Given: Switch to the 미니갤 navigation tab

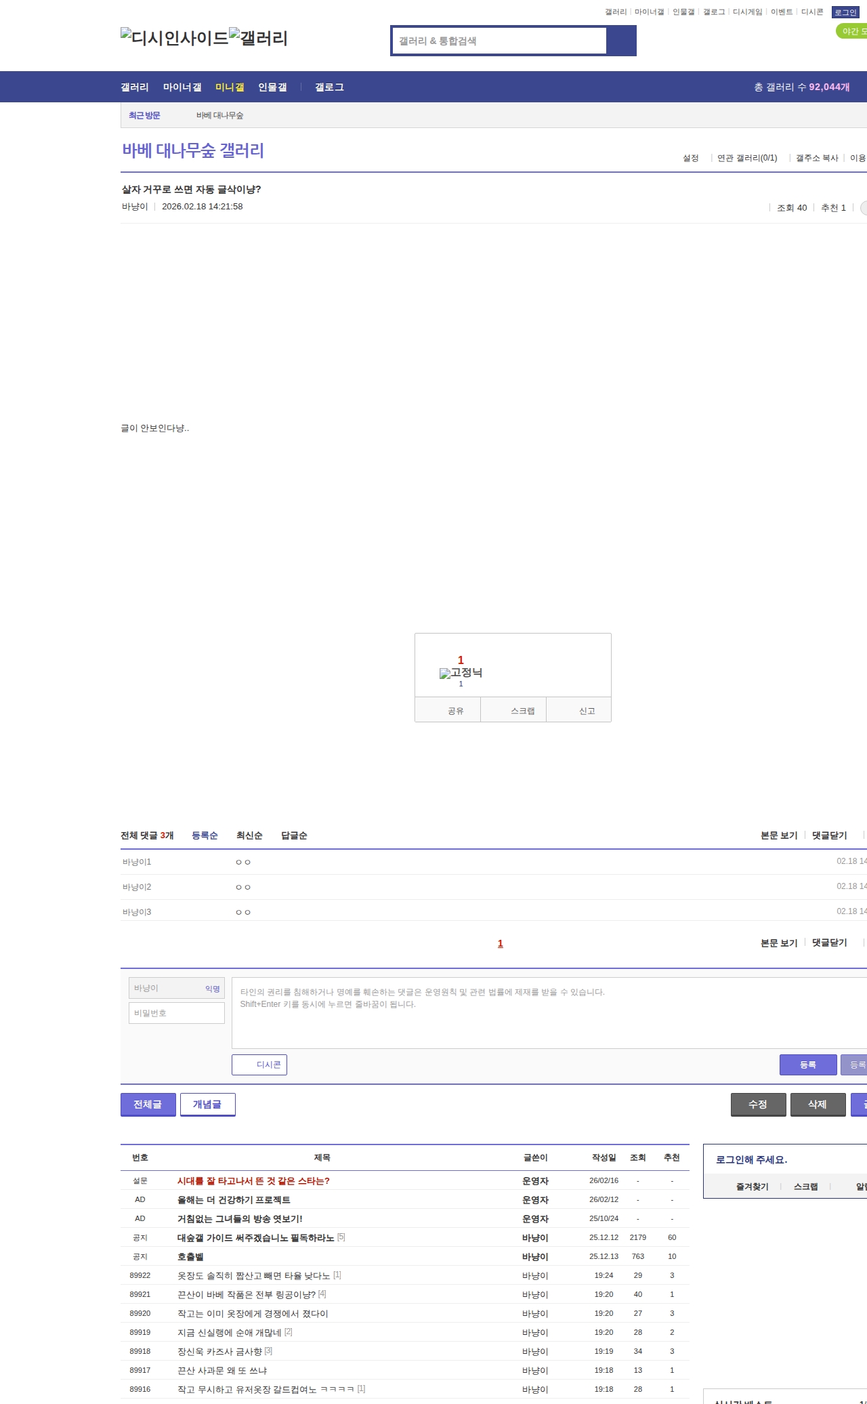Looking at the screenshot, I should [230, 87].
